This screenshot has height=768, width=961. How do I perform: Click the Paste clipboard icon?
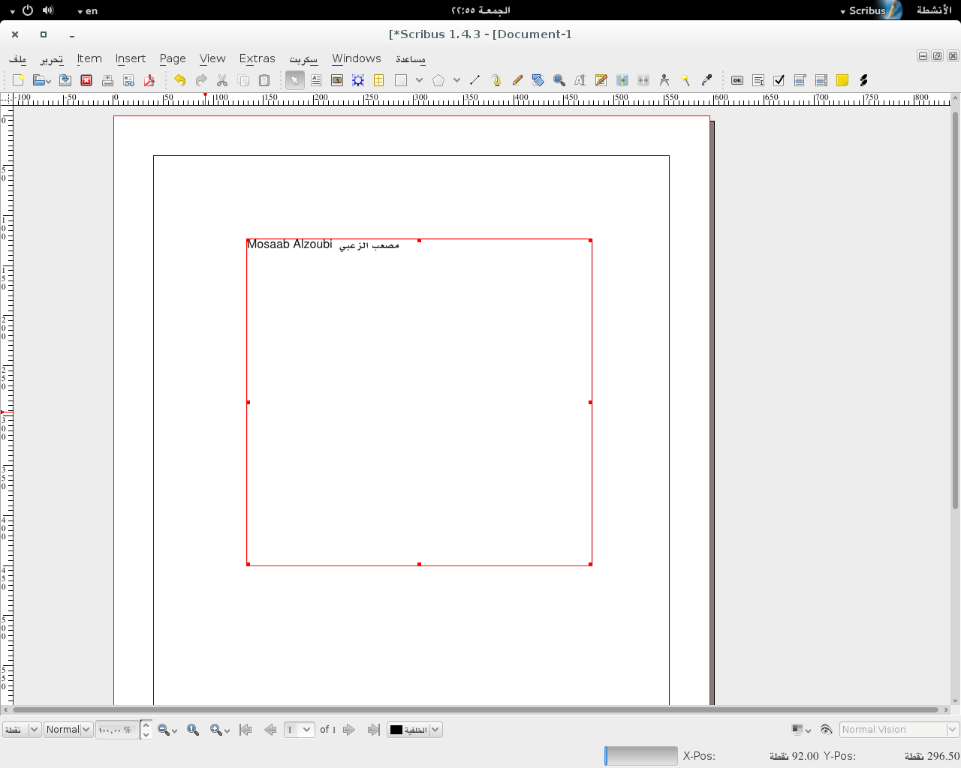coord(264,80)
